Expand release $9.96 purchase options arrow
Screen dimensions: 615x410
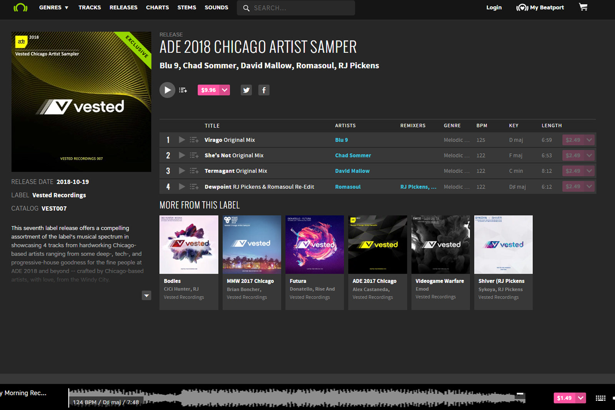[x=225, y=90]
